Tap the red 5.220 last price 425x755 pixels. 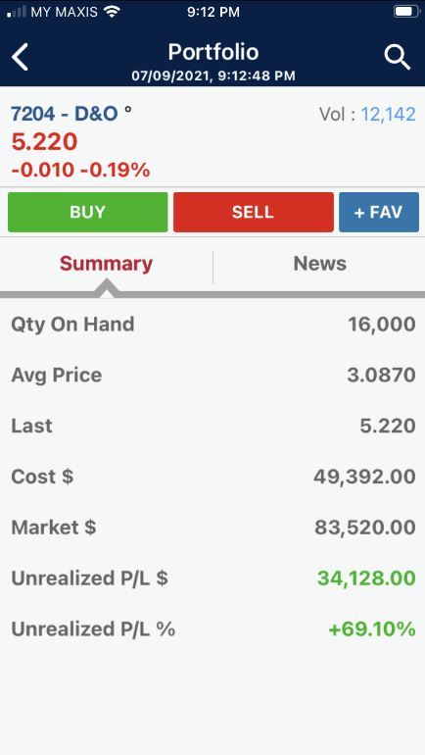point(44,142)
